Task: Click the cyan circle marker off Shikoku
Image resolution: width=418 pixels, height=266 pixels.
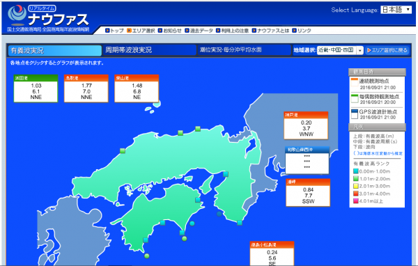Action: 192,224
